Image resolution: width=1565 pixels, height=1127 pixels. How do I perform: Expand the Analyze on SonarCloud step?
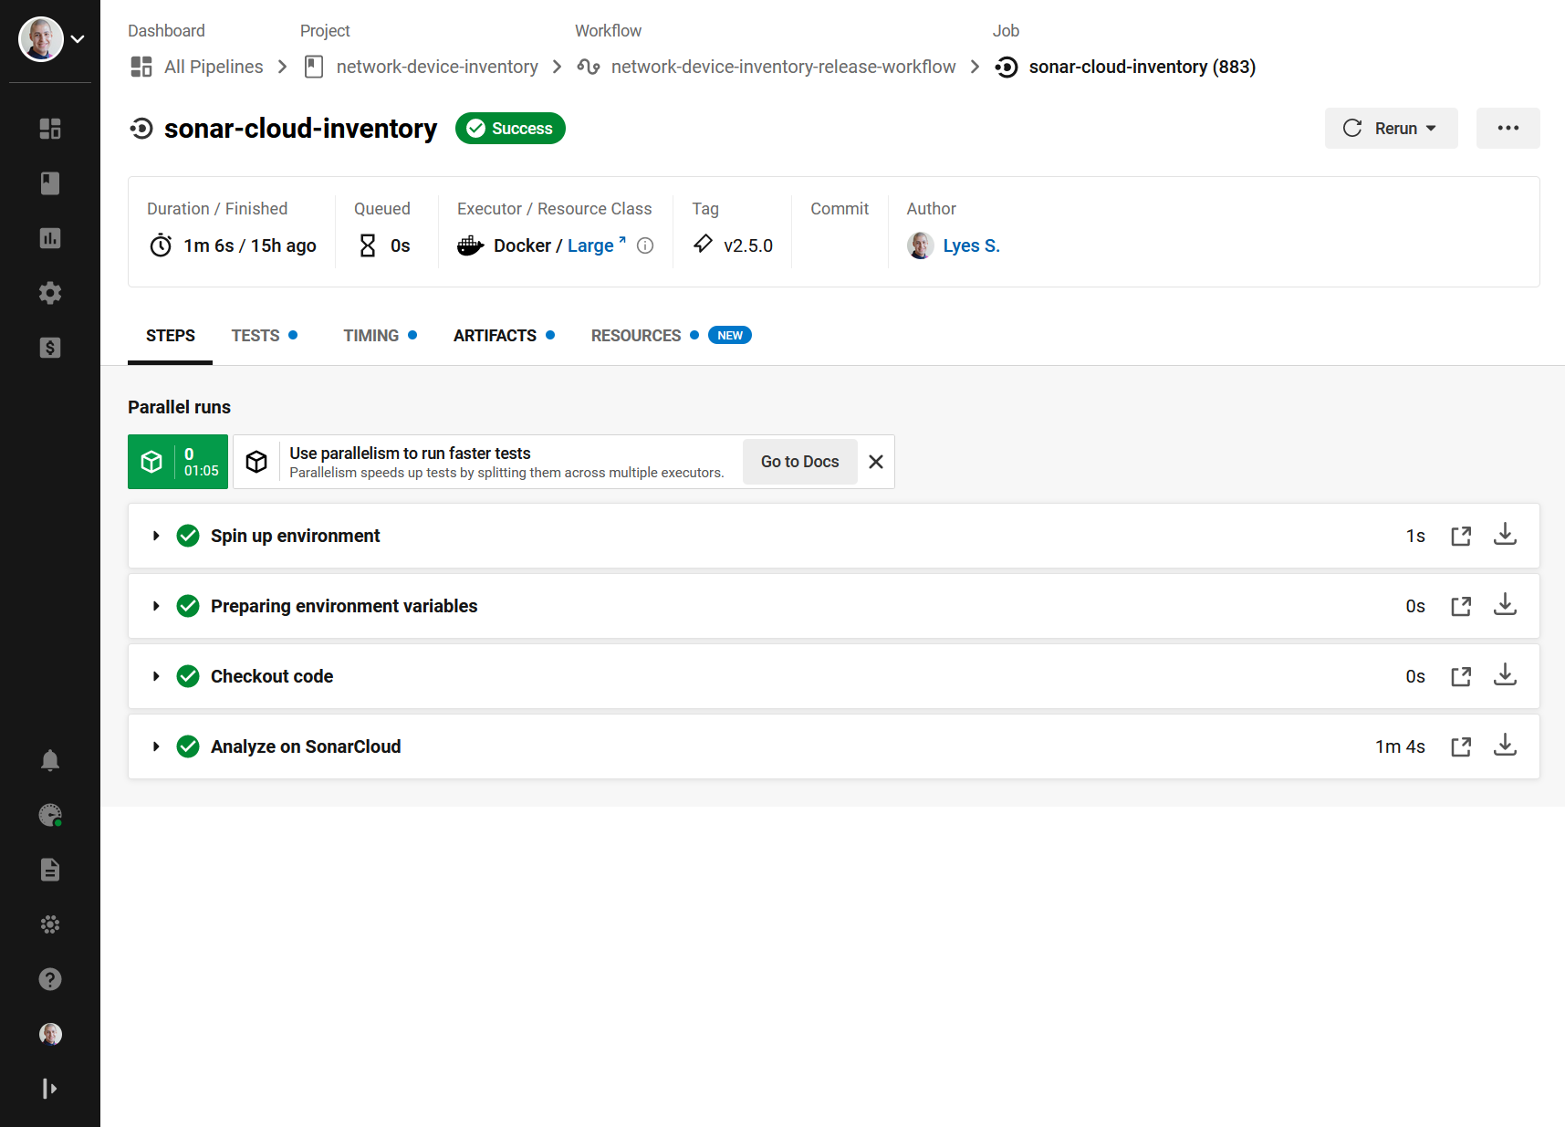click(156, 746)
